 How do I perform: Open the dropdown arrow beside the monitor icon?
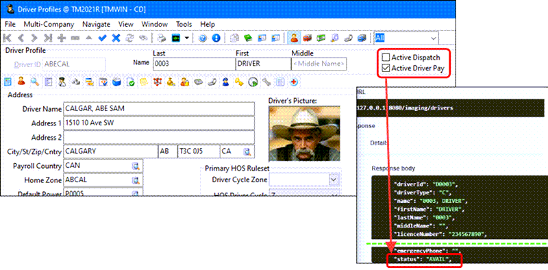(x=187, y=38)
